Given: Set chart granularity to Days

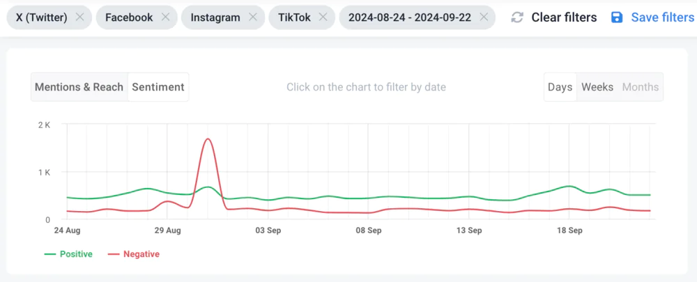Looking at the screenshot, I should coord(560,87).
